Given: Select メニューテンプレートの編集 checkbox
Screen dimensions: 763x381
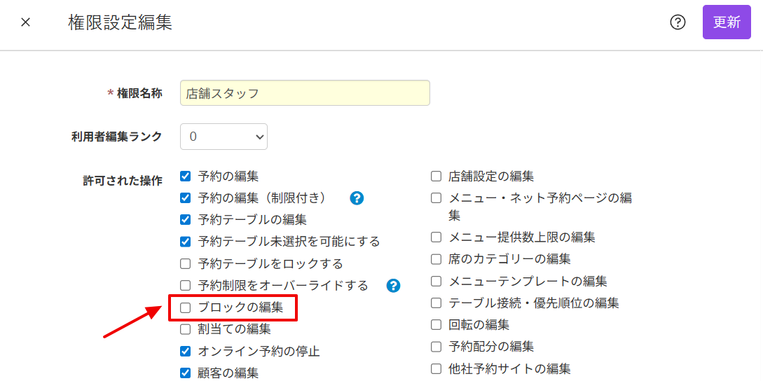Looking at the screenshot, I should [436, 282].
